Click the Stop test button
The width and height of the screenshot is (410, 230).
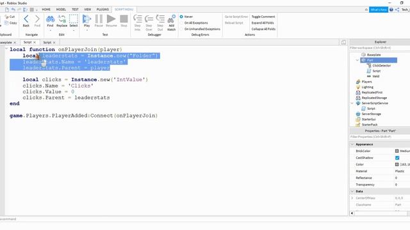124,21
